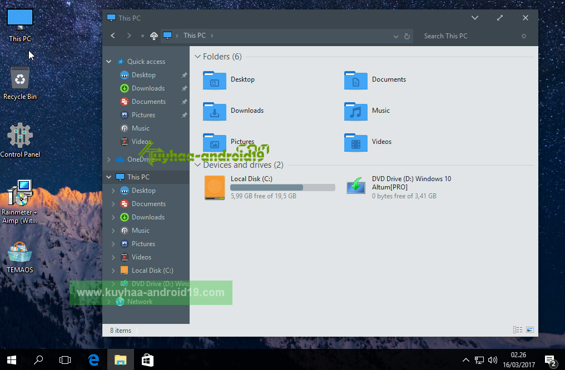Open the Music folder tile
The height and width of the screenshot is (370, 565).
pyautogui.click(x=367, y=111)
